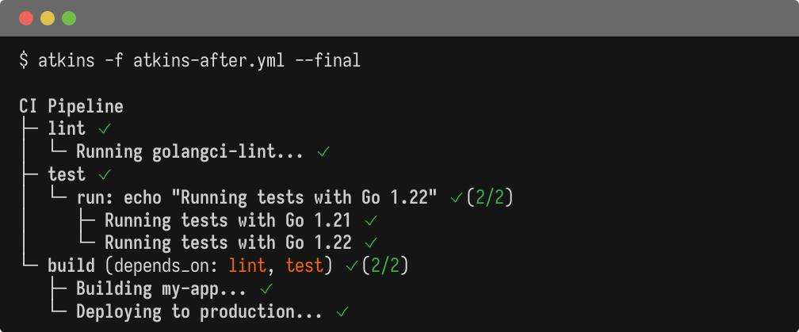
Task: Click the checkmark before build's (2/2) count
Action: 352,266
